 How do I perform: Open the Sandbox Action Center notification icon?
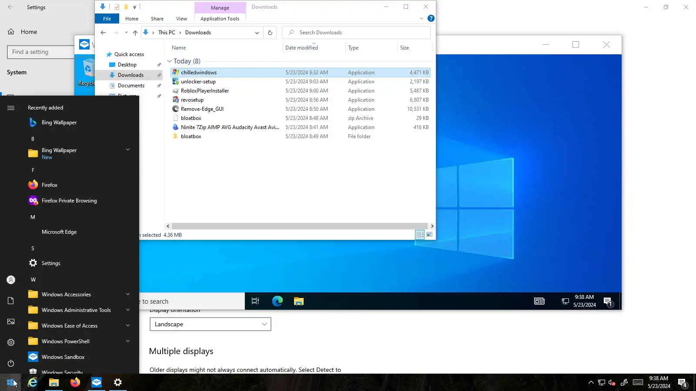pyautogui.click(x=608, y=302)
